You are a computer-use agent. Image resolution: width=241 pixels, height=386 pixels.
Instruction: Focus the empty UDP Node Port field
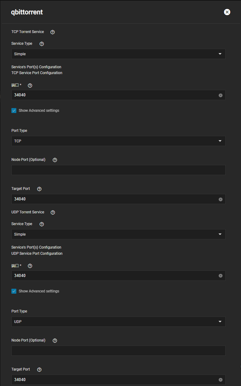coord(118,350)
